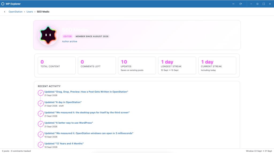
Task: Go to the Users breadcrumb
Action: tap(29, 12)
